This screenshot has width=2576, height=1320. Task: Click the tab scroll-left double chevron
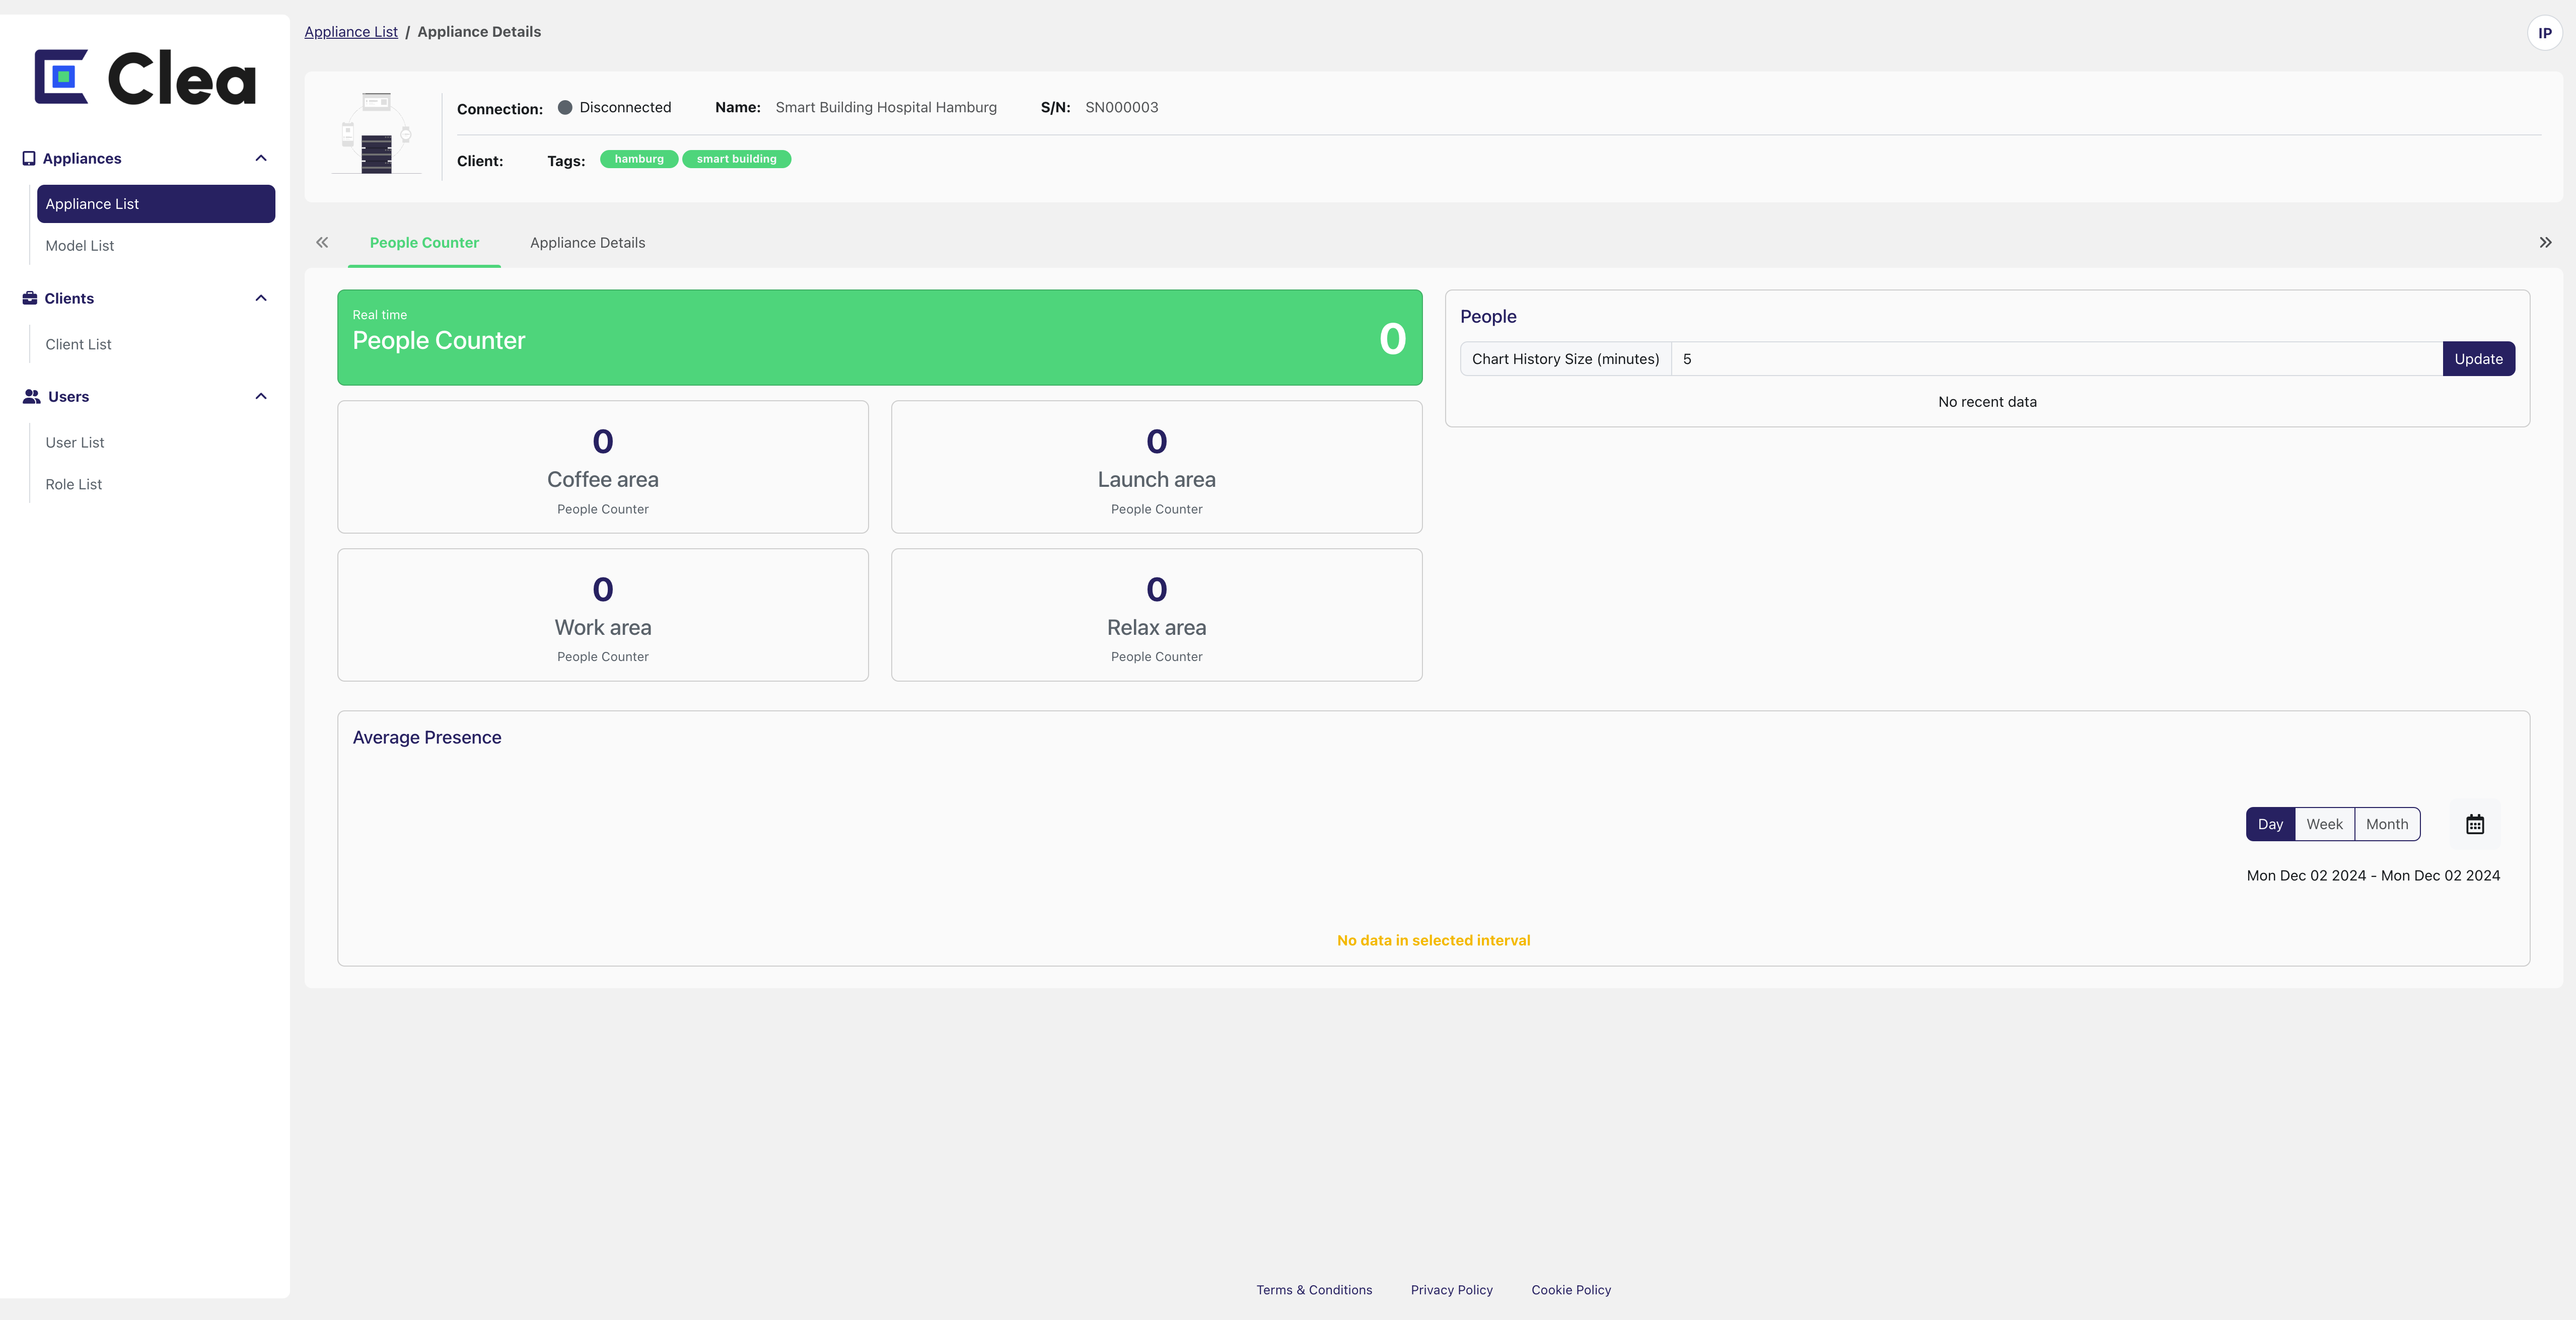(x=322, y=242)
